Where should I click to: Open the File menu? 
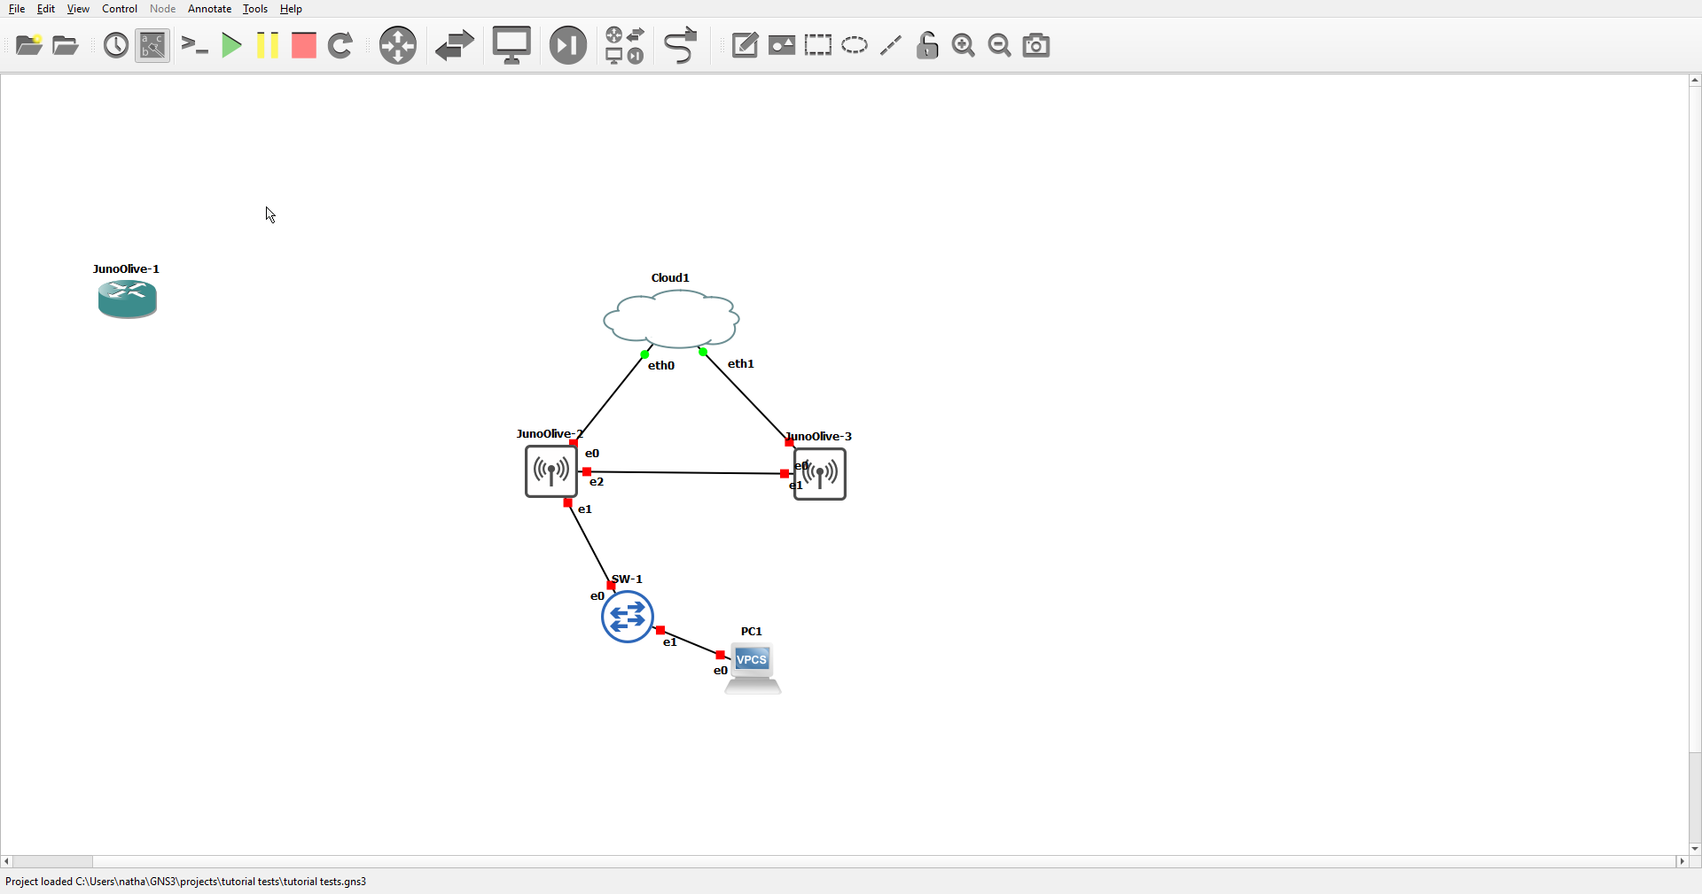(15, 9)
